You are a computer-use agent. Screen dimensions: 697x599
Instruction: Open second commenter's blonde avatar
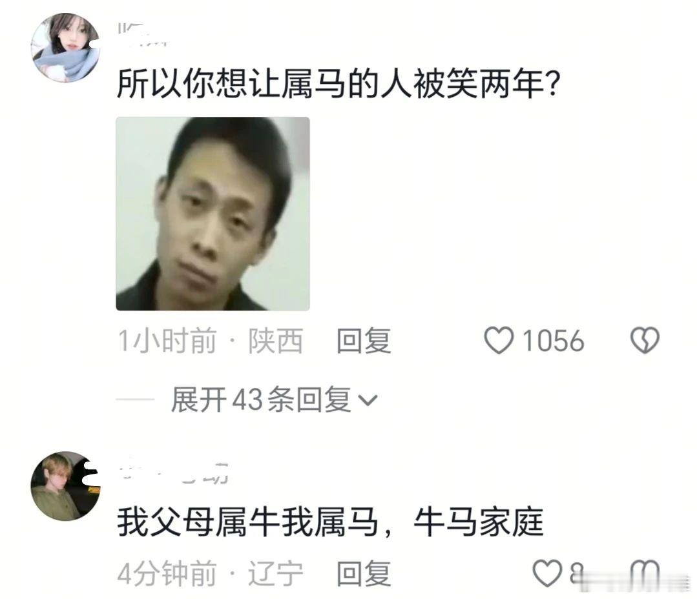(x=65, y=486)
